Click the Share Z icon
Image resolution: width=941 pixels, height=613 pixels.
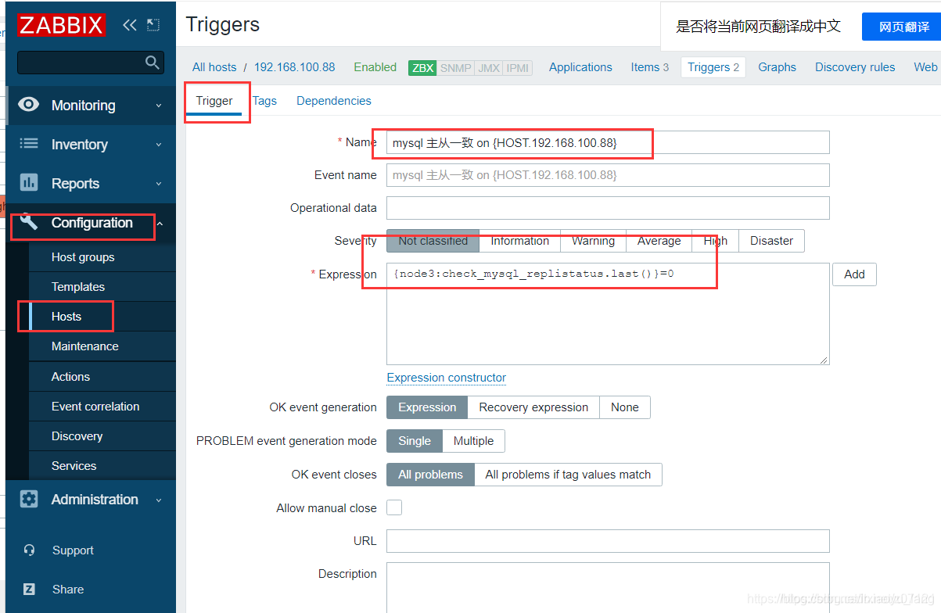point(29,589)
